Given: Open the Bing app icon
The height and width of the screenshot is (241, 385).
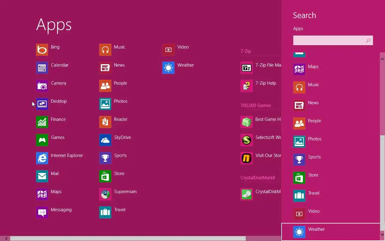Looking at the screenshot, I should pyautogui.click(x=42, y=50).
